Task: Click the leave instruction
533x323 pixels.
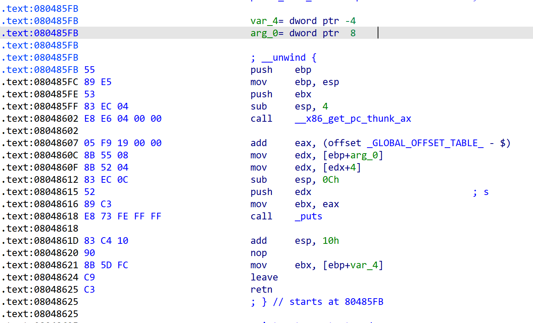Action: (264, 277)
